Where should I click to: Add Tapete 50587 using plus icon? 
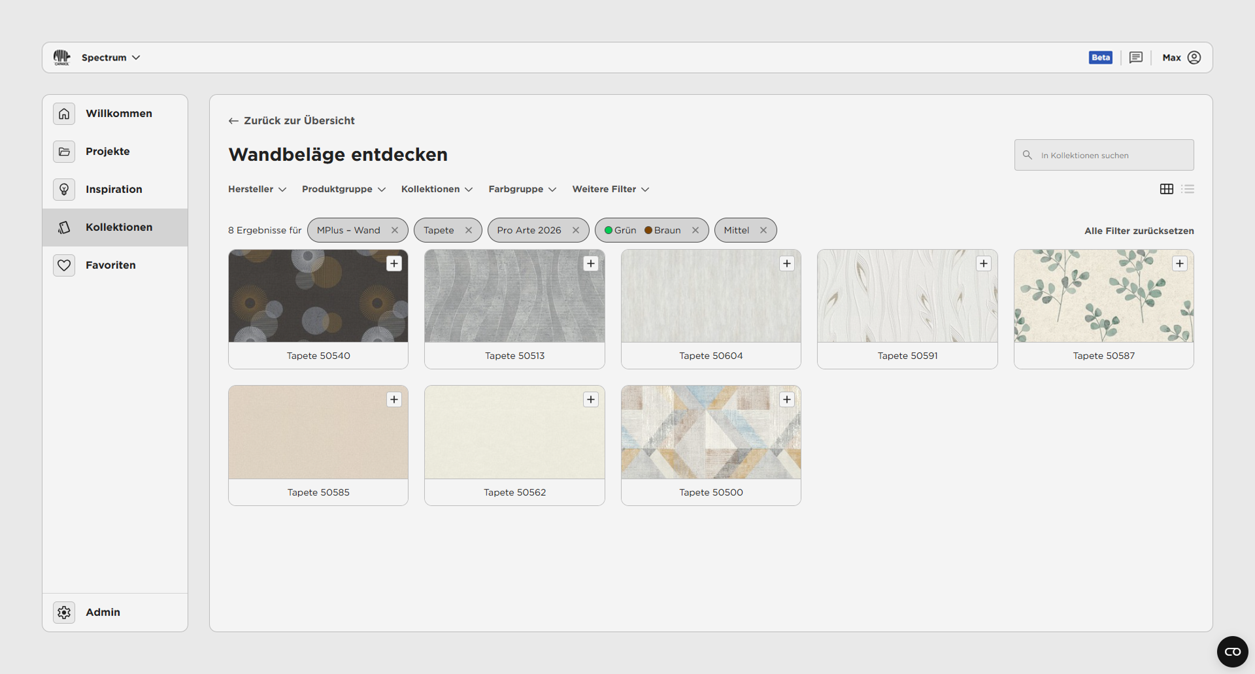pyautogui.click(x=1179, y=263)
